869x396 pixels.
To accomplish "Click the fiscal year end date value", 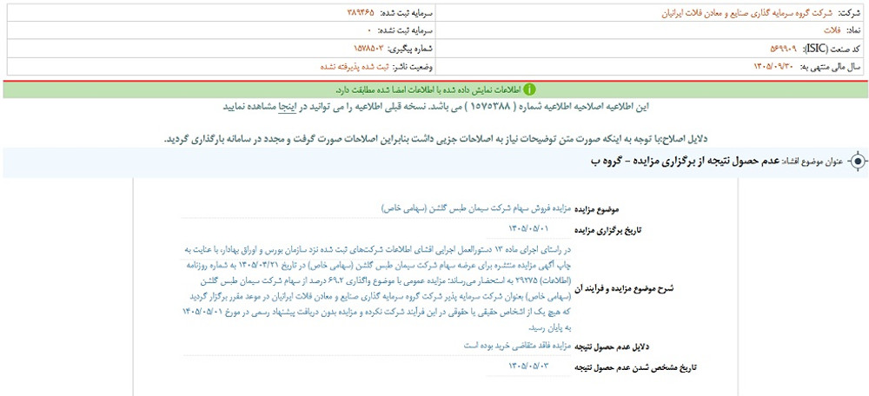I will click(775, 67).
